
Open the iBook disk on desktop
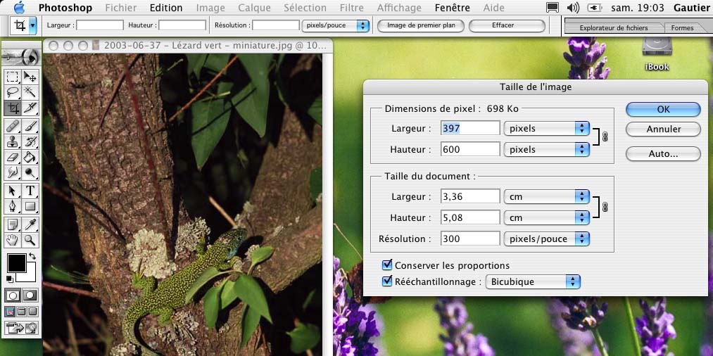[657, 53]
